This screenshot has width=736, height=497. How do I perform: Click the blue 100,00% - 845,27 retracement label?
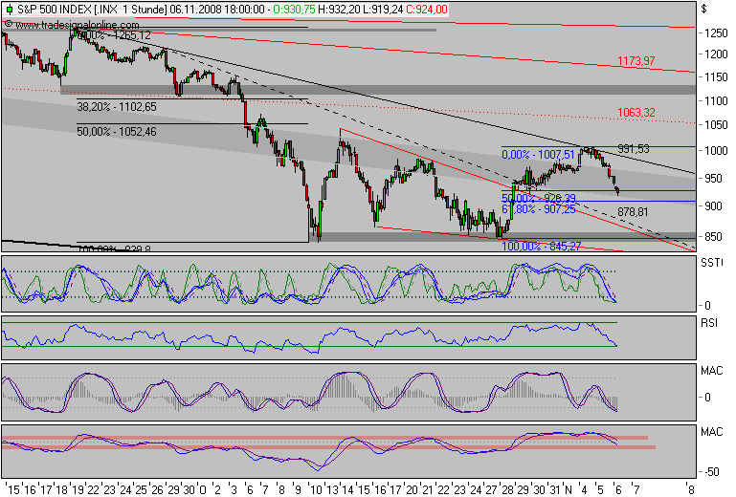[541, 247]
